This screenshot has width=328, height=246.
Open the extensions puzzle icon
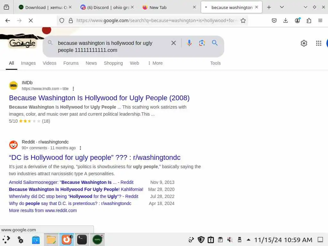coord(309,20)
